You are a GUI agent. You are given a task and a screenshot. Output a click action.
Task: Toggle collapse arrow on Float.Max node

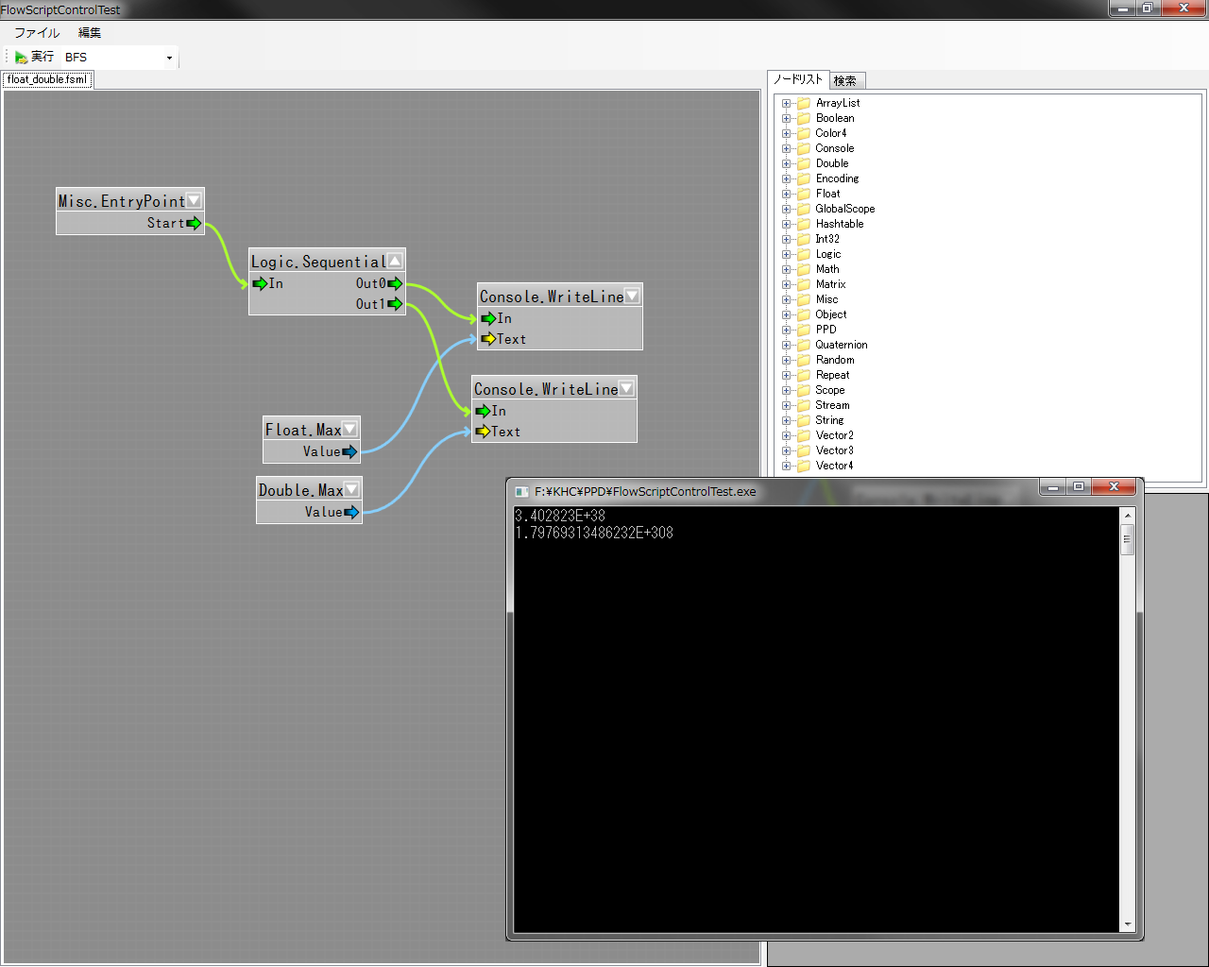pyautogui.click(x=349, y=429)
